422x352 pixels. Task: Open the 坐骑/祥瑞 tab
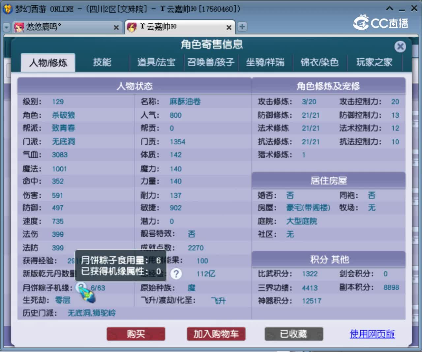pyautogui.click(x=265, y=62)
